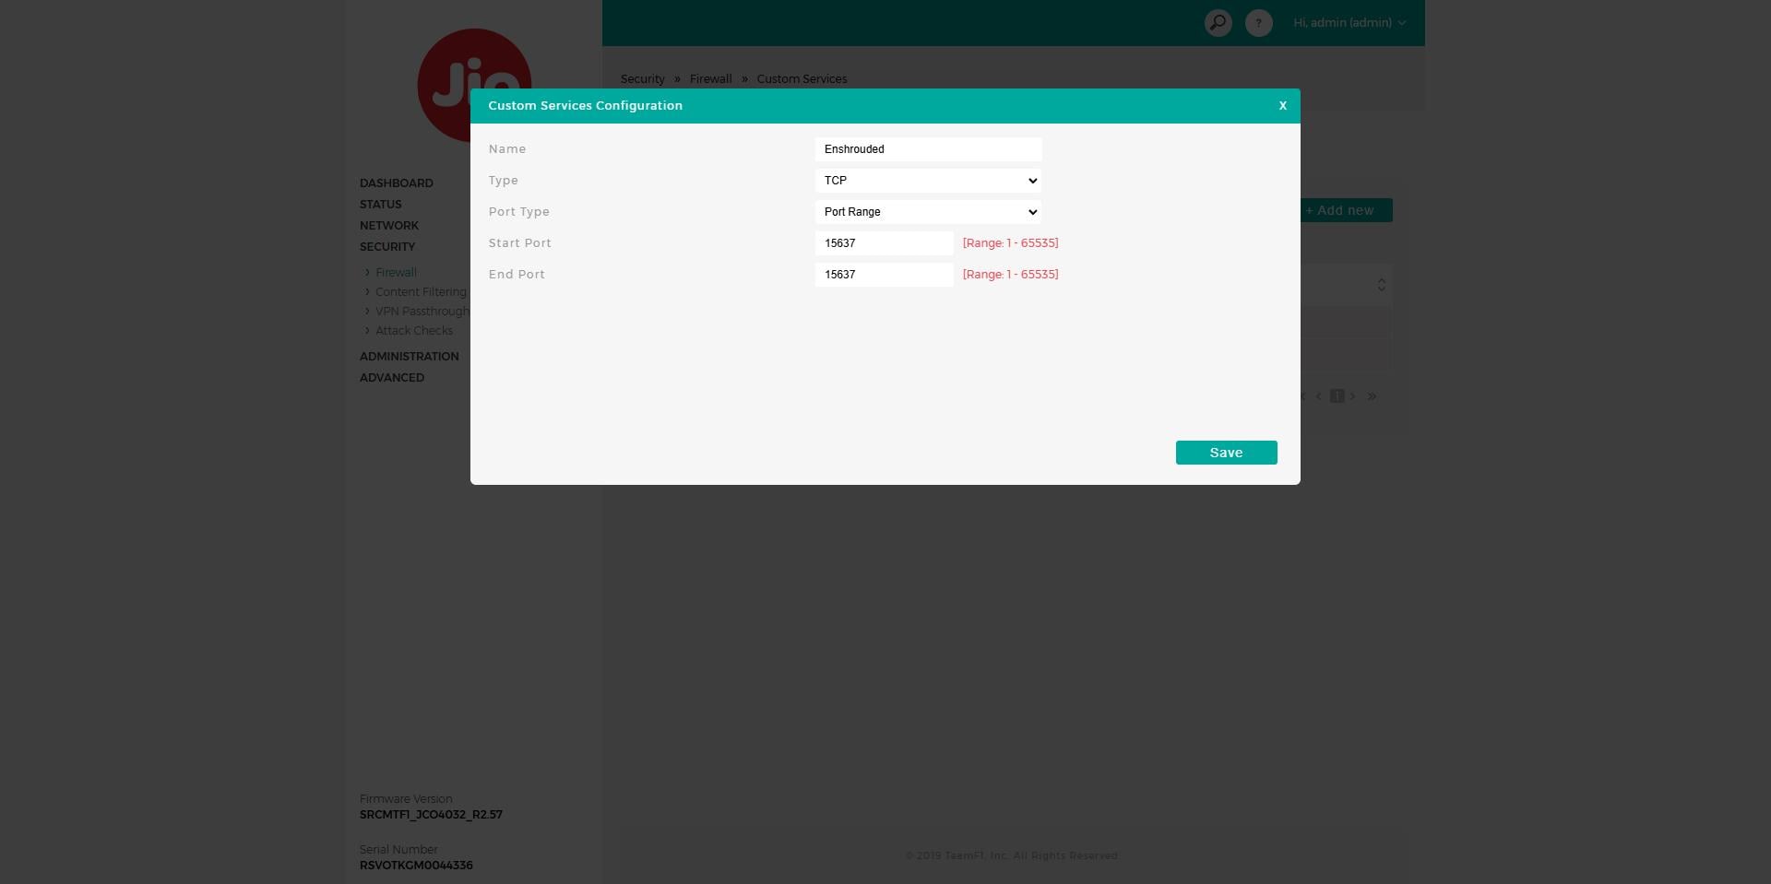Image resolution: width=1771 pixels, height=884 pixels.
Task: Click the search magnifier icon in header
Action: [1218, 23]
